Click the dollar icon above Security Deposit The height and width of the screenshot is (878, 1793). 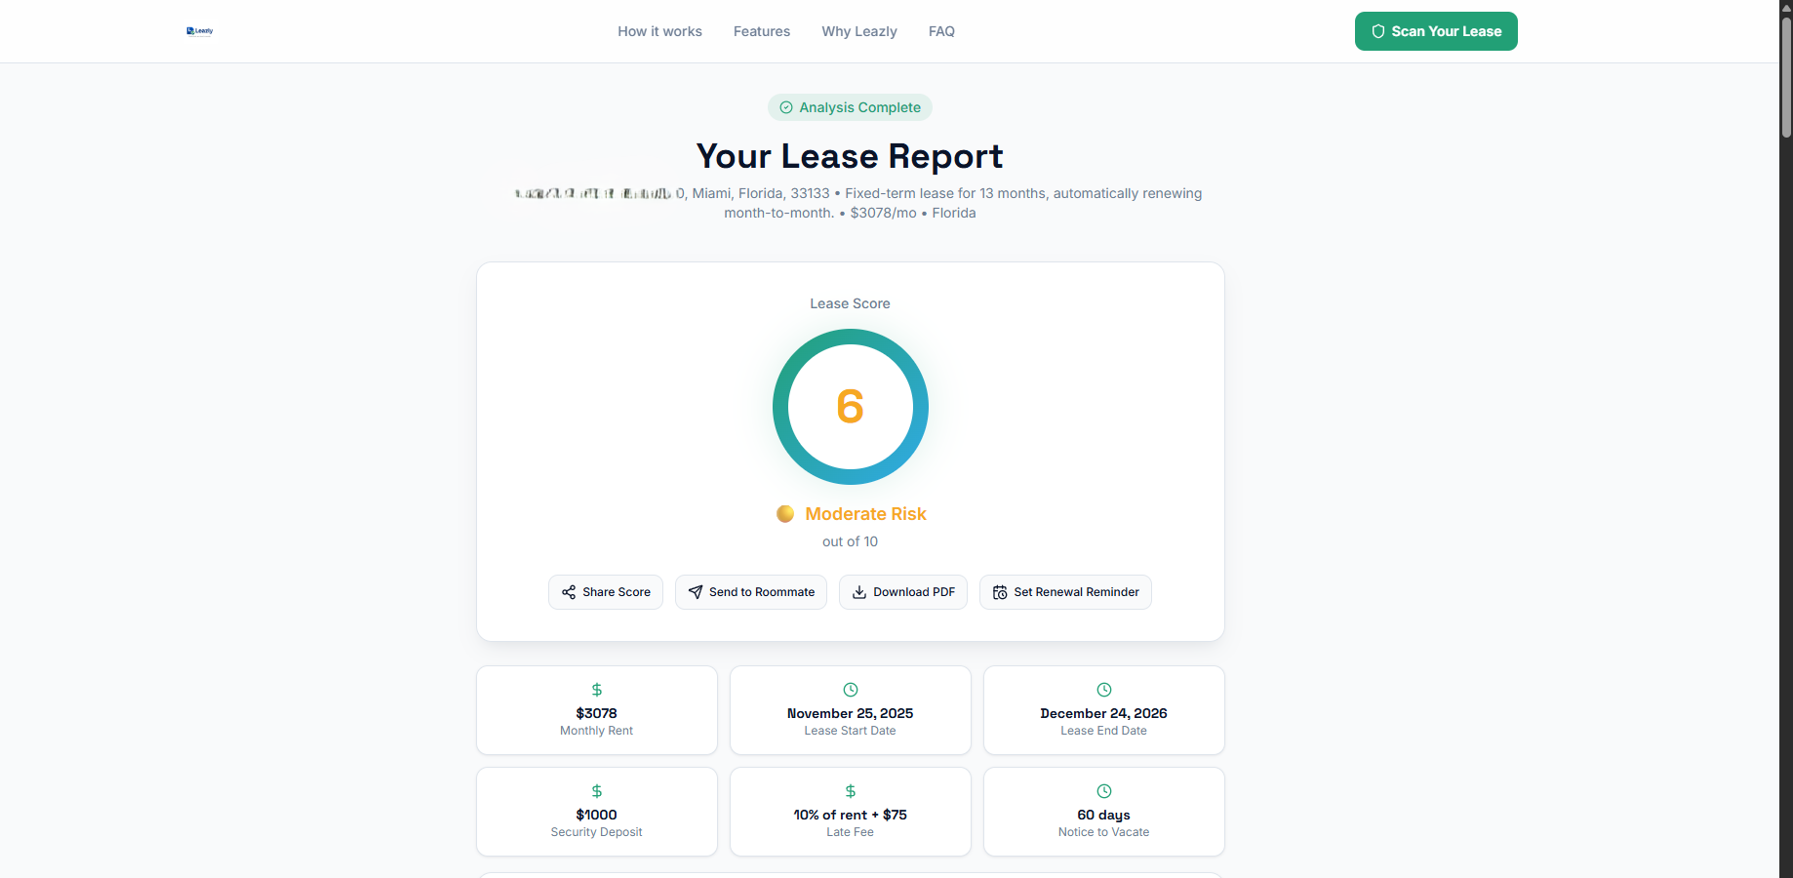597,791
